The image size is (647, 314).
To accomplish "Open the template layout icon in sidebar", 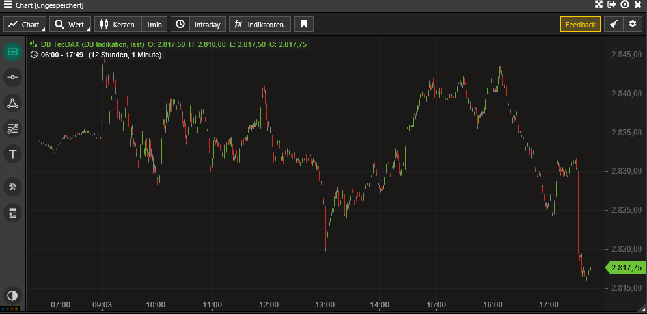I will 12,213.
